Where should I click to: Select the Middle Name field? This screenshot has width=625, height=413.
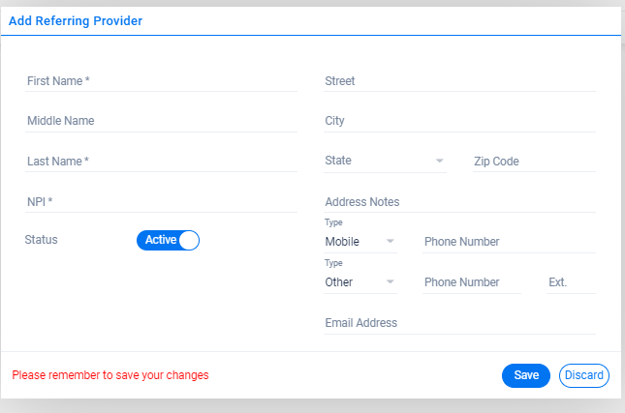pyautogui.click(x=161, y=121)
